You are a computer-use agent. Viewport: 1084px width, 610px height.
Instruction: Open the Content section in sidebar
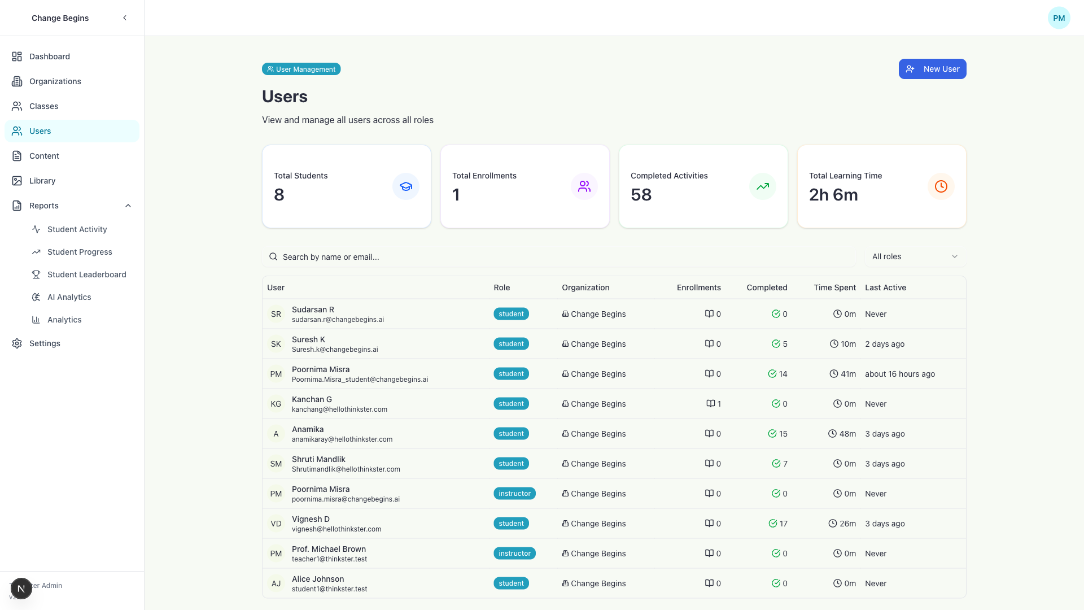tap(44, 156)
